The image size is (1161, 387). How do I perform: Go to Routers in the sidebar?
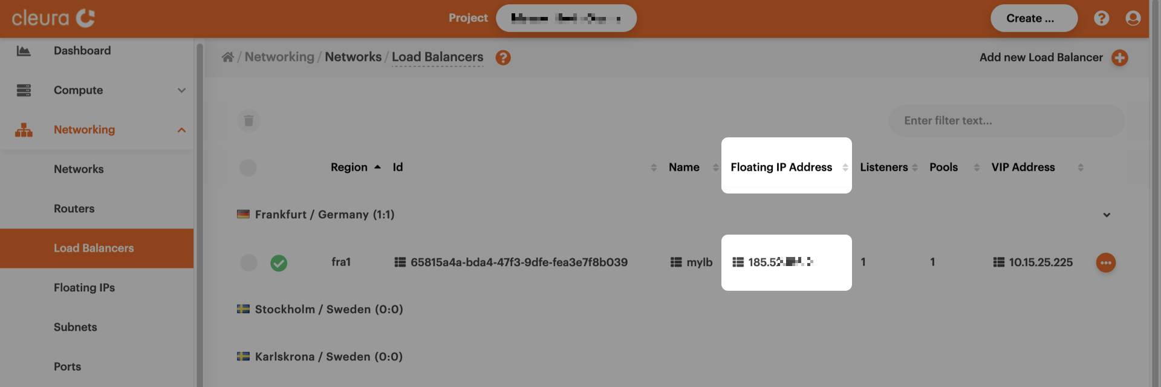[74, 209]
